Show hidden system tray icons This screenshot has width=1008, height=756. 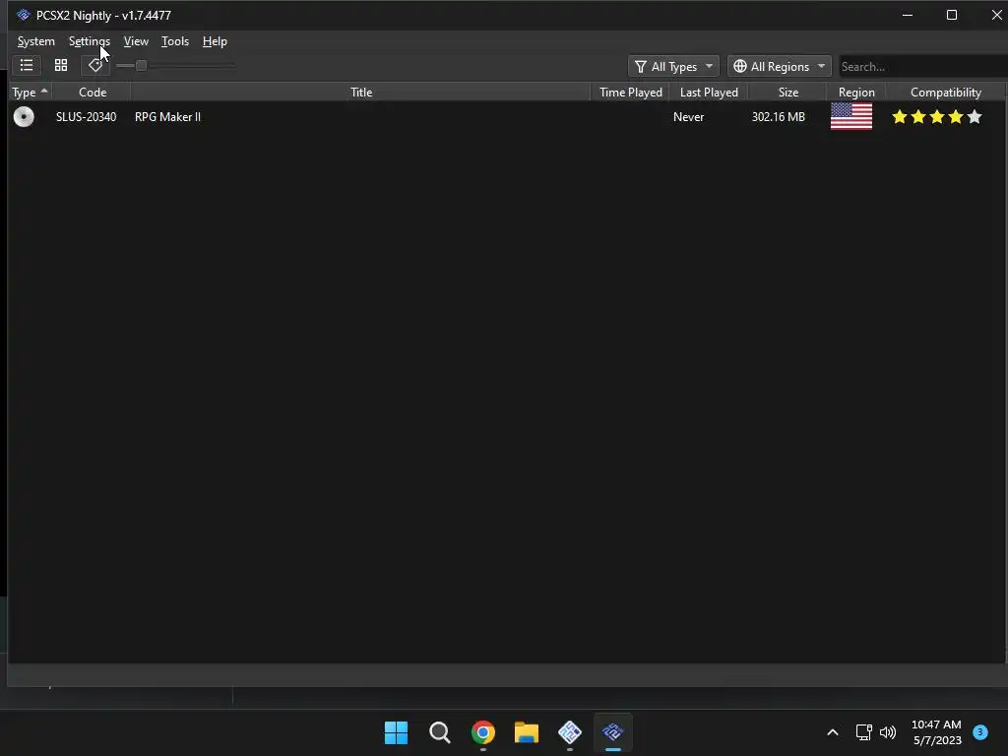click(833, 732)
